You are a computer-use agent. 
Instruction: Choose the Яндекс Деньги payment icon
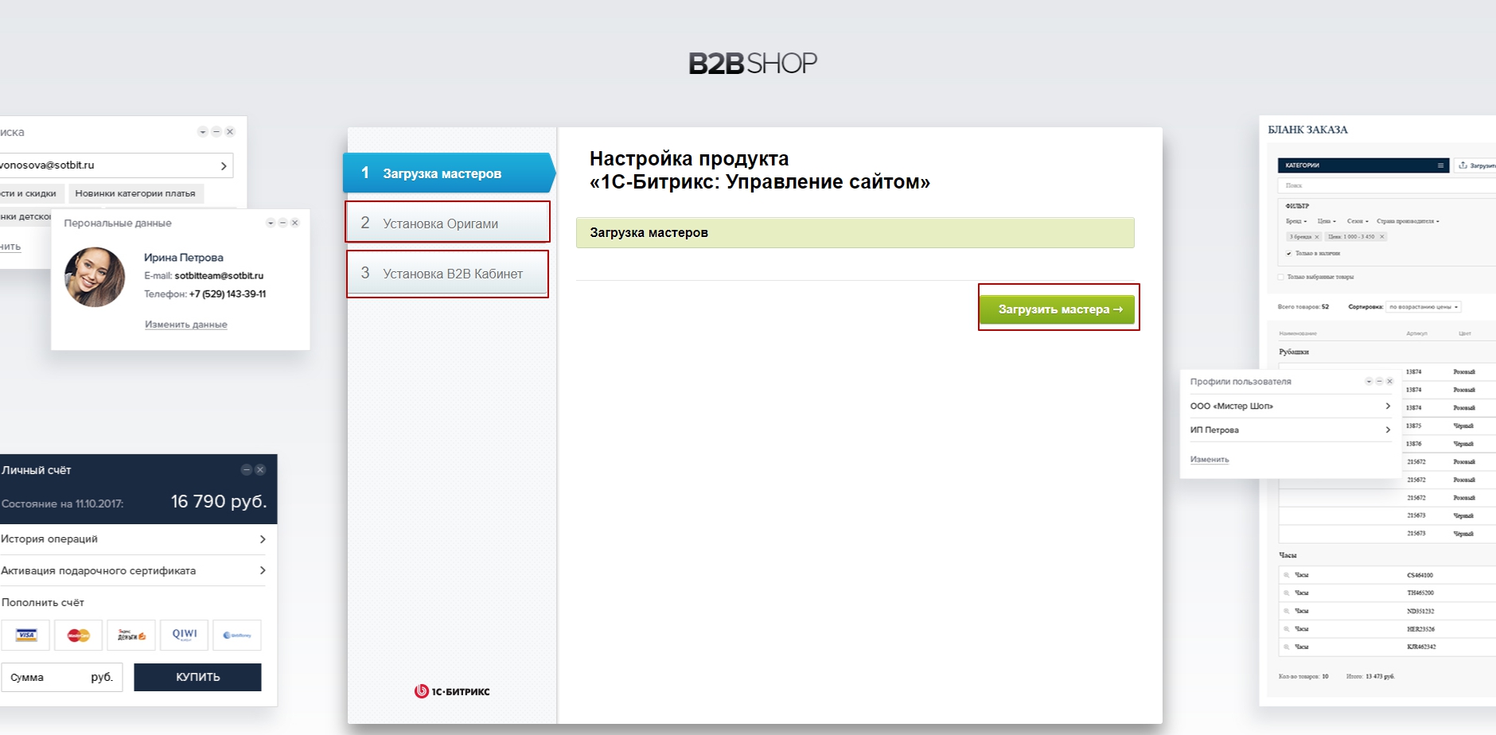tap(131, 635)
